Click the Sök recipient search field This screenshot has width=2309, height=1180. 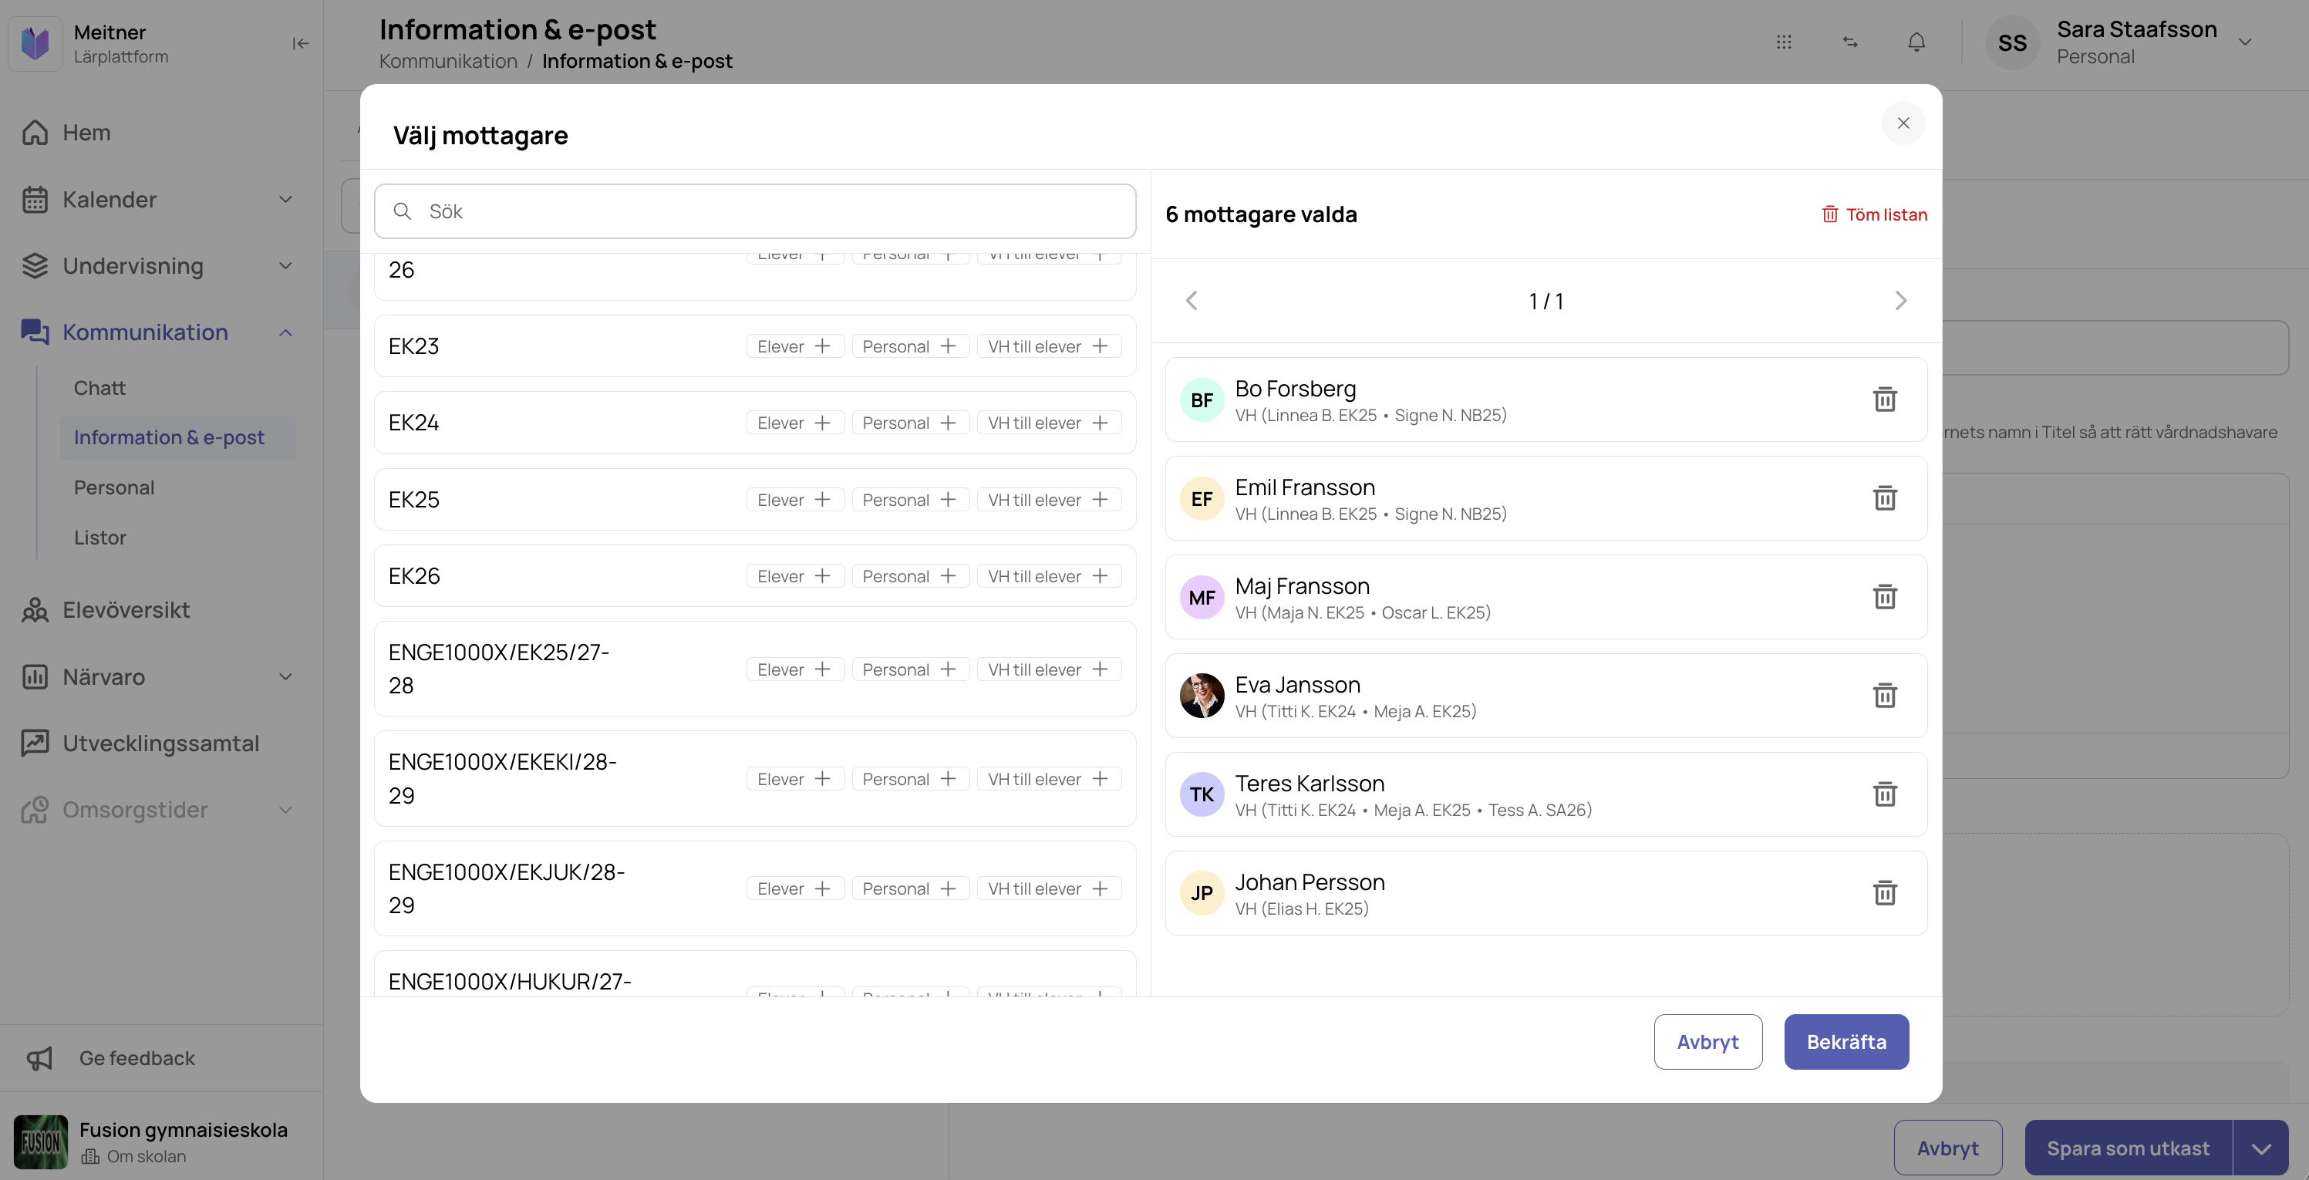pos(755,211)
